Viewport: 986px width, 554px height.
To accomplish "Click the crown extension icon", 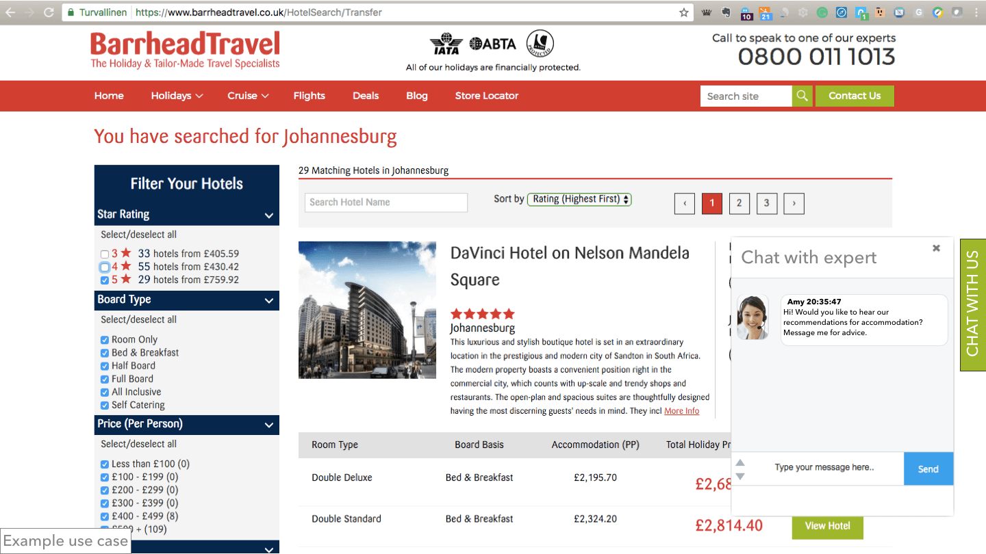I will click(x=707, y=12).
